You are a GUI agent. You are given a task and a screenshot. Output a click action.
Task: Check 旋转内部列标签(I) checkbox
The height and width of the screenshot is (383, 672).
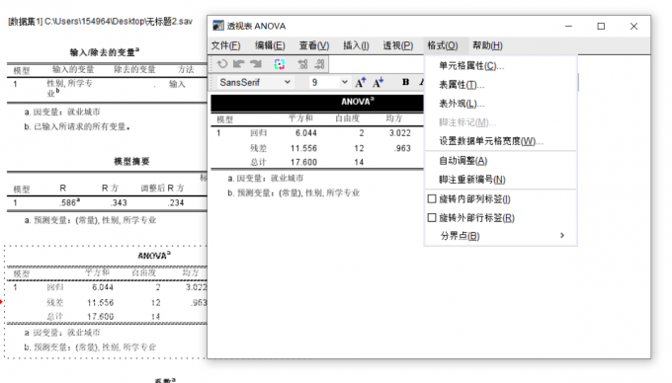(432, 199)
